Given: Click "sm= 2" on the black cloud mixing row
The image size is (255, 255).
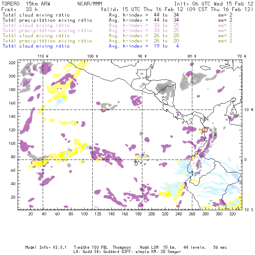Looking at the screenshot, I should point(225,15).
